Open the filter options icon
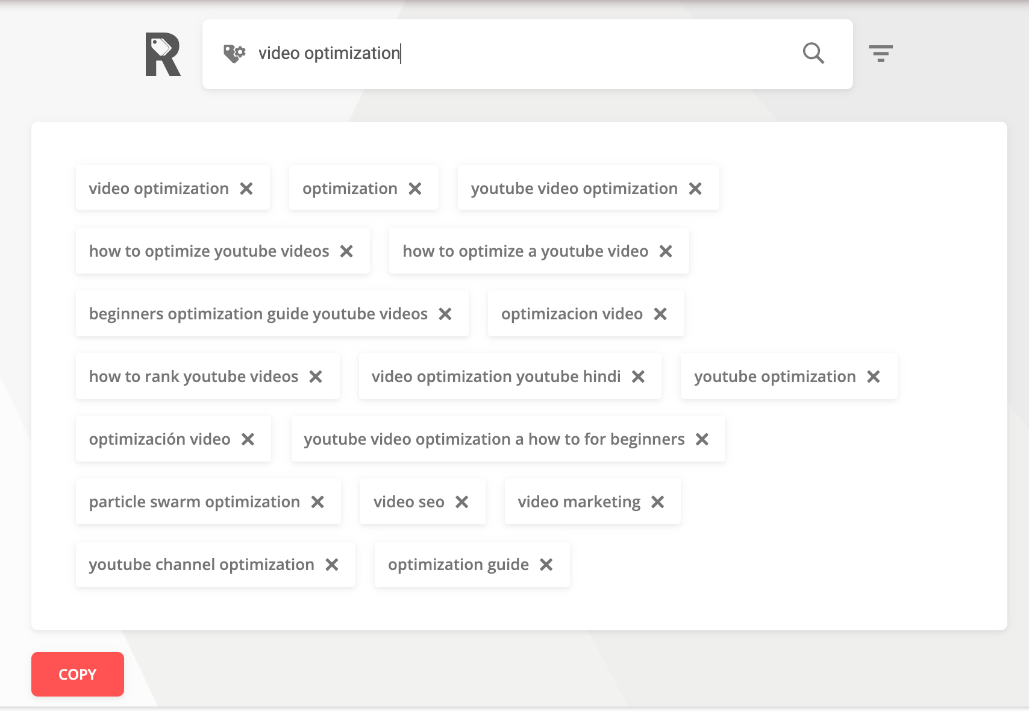The height and width of the screenshot is (711, 1029). click(x=881, y=53)
